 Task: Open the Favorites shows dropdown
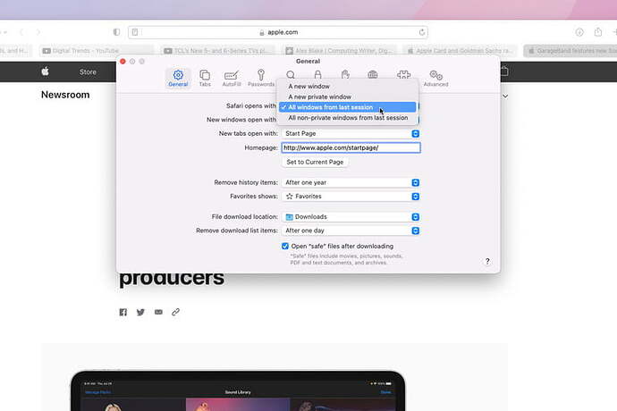click(x=351, y=197)
